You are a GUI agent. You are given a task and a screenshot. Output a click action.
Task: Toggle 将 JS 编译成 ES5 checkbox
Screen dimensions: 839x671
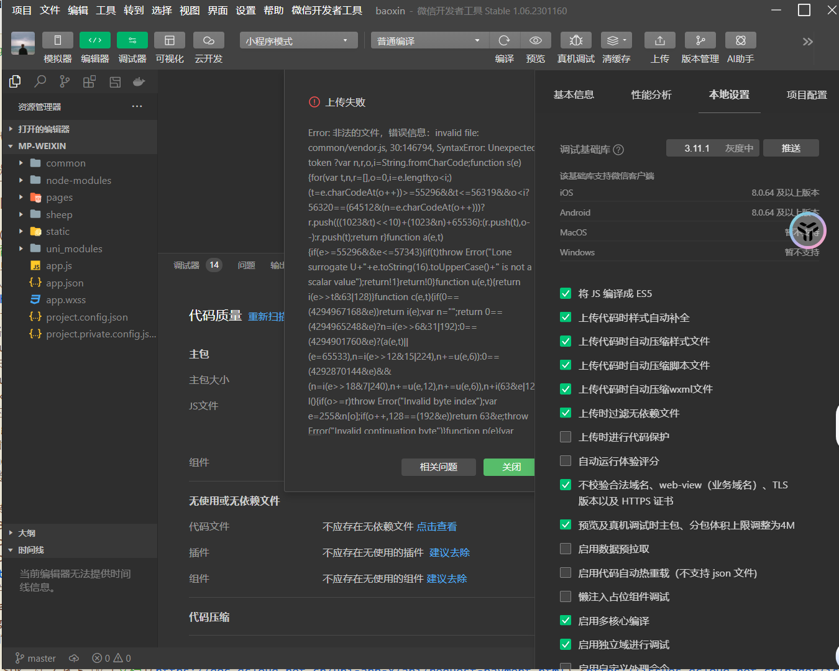[x=566, y=293]
